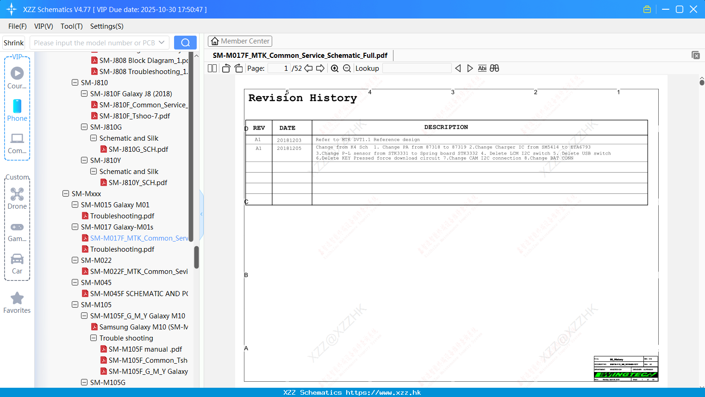Viewport: 705px width, 397px height.
Task: Collapse the Trouble shooting node
Action: click(x=94, y=338)
